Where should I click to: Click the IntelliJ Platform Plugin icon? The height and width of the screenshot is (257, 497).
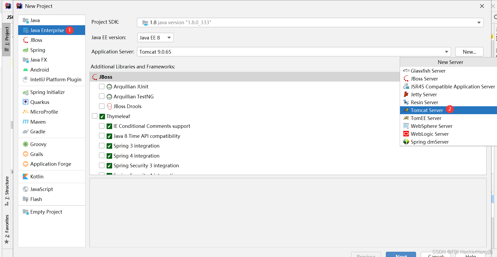pos(26,79)
